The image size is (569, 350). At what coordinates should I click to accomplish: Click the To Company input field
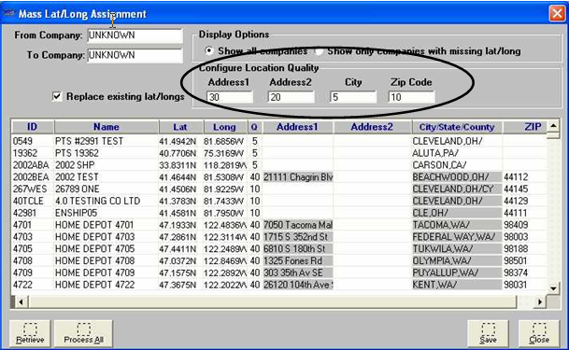(135, 55)
